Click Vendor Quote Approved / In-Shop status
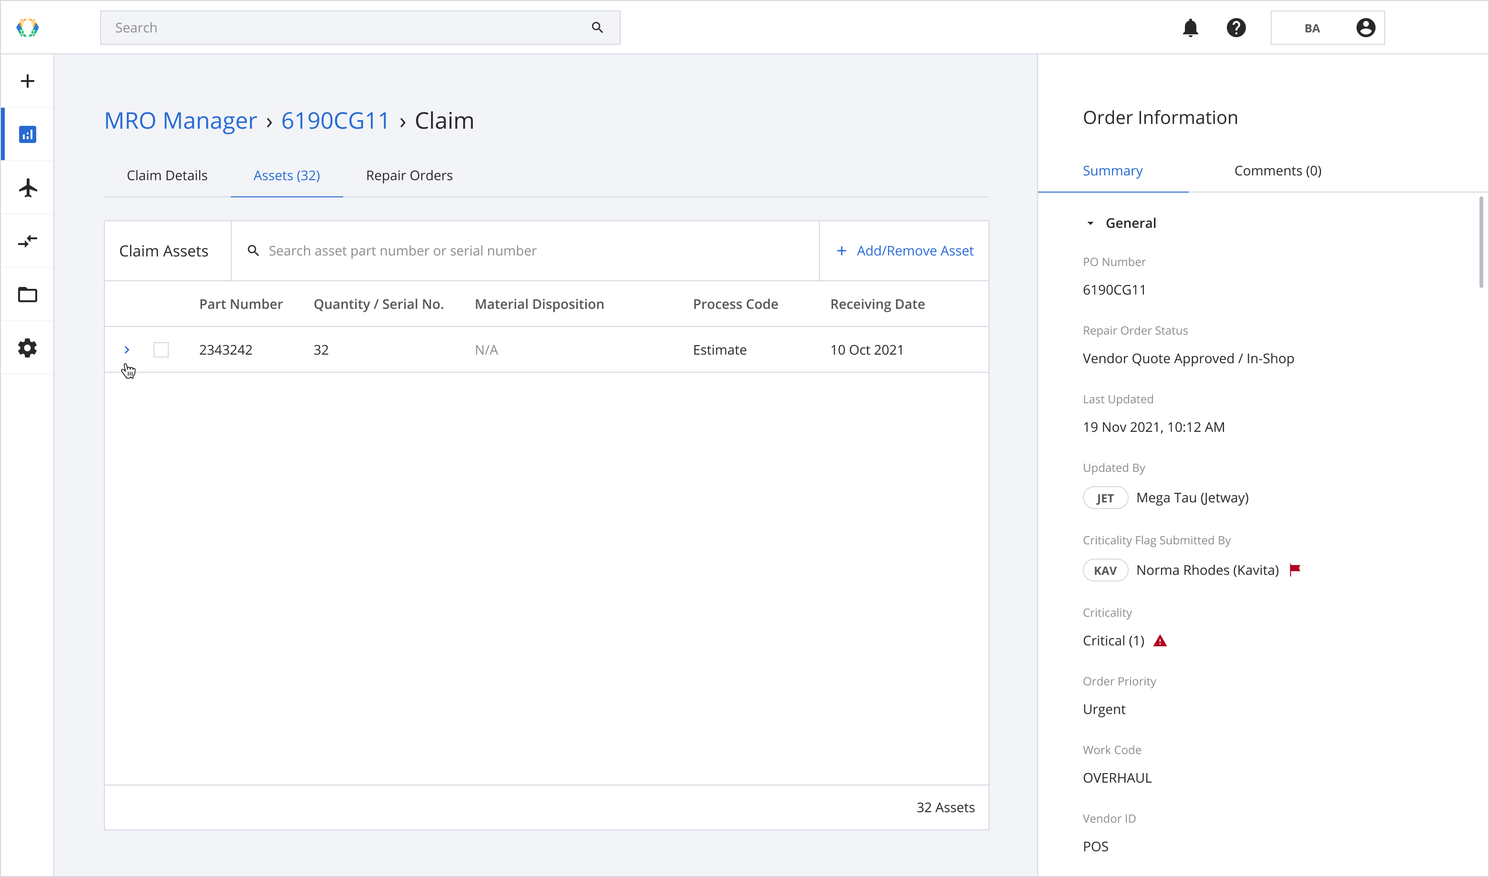The width and height of the screenshot is (1489, 877). pos(1188,358)
